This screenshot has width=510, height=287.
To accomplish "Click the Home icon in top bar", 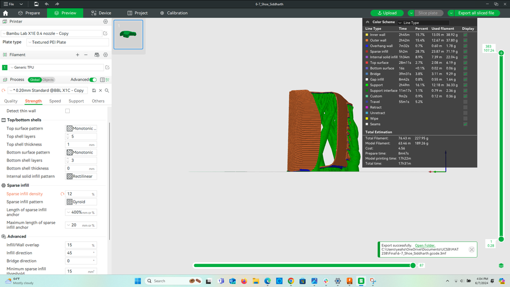I will tap(5, 13).
